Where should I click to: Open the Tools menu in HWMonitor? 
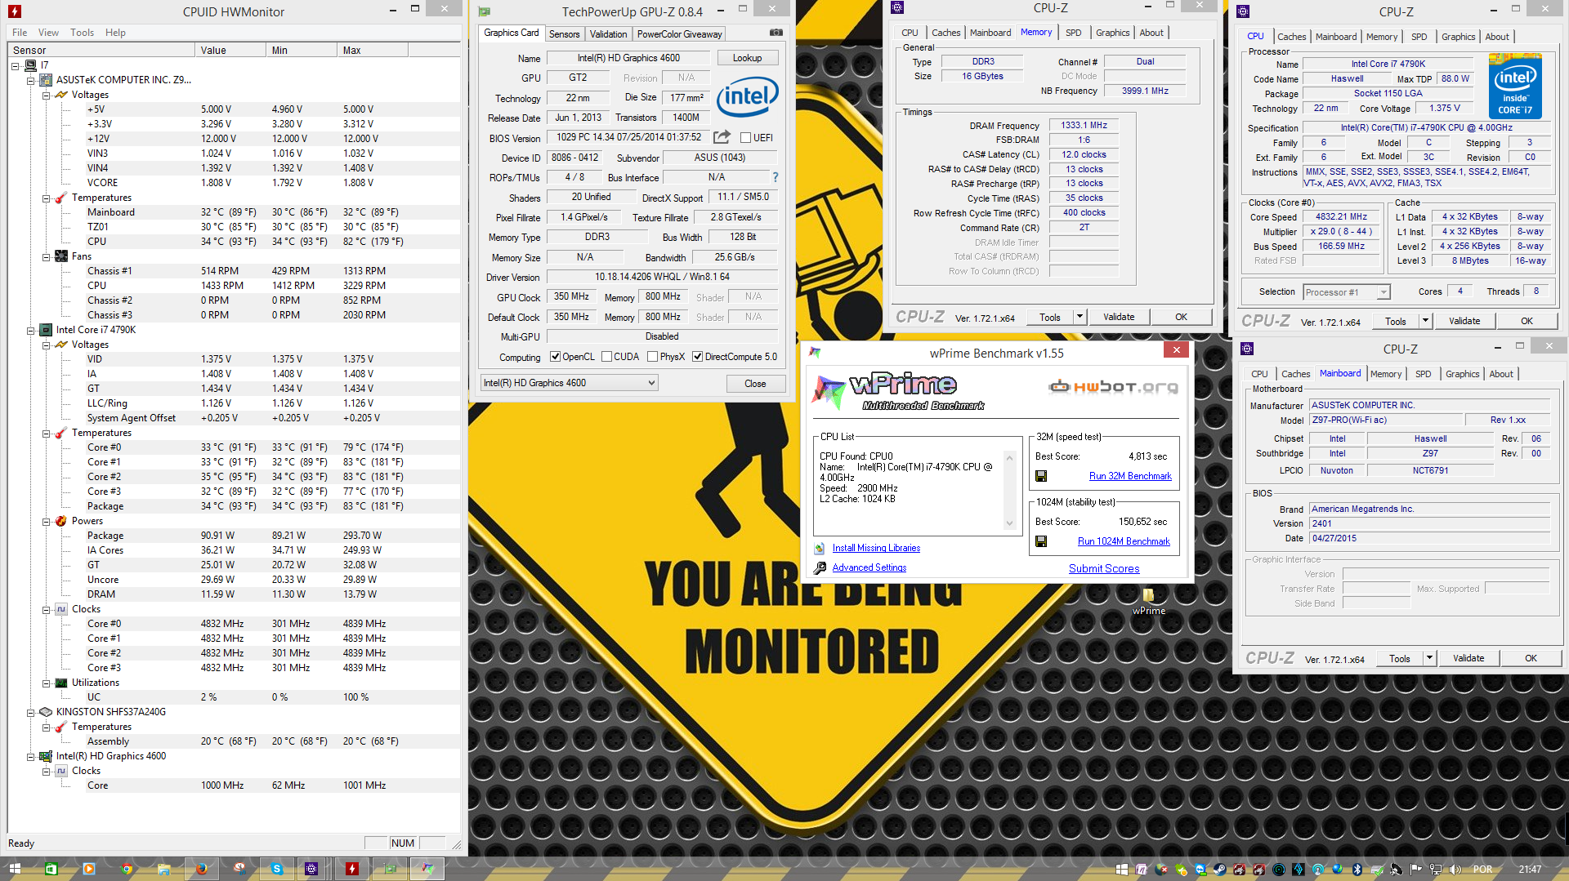tap(82, 33)
